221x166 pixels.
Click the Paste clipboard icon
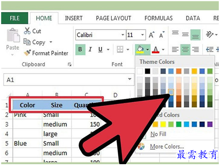tap(13, 36)
